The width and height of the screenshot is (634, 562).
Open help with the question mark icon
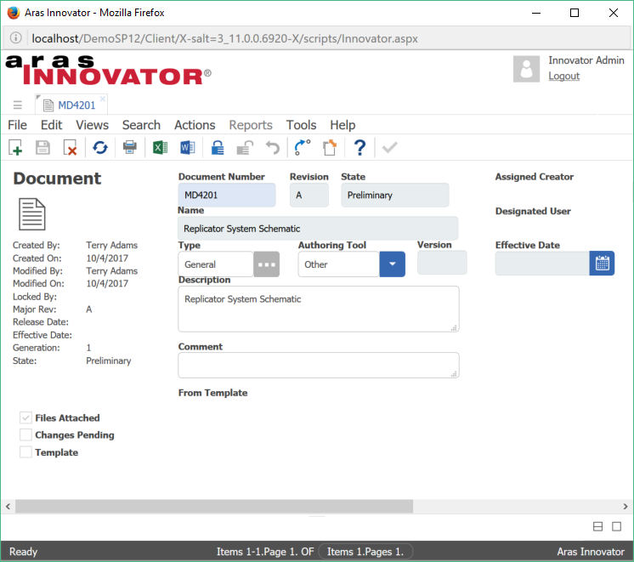(359, 148)
